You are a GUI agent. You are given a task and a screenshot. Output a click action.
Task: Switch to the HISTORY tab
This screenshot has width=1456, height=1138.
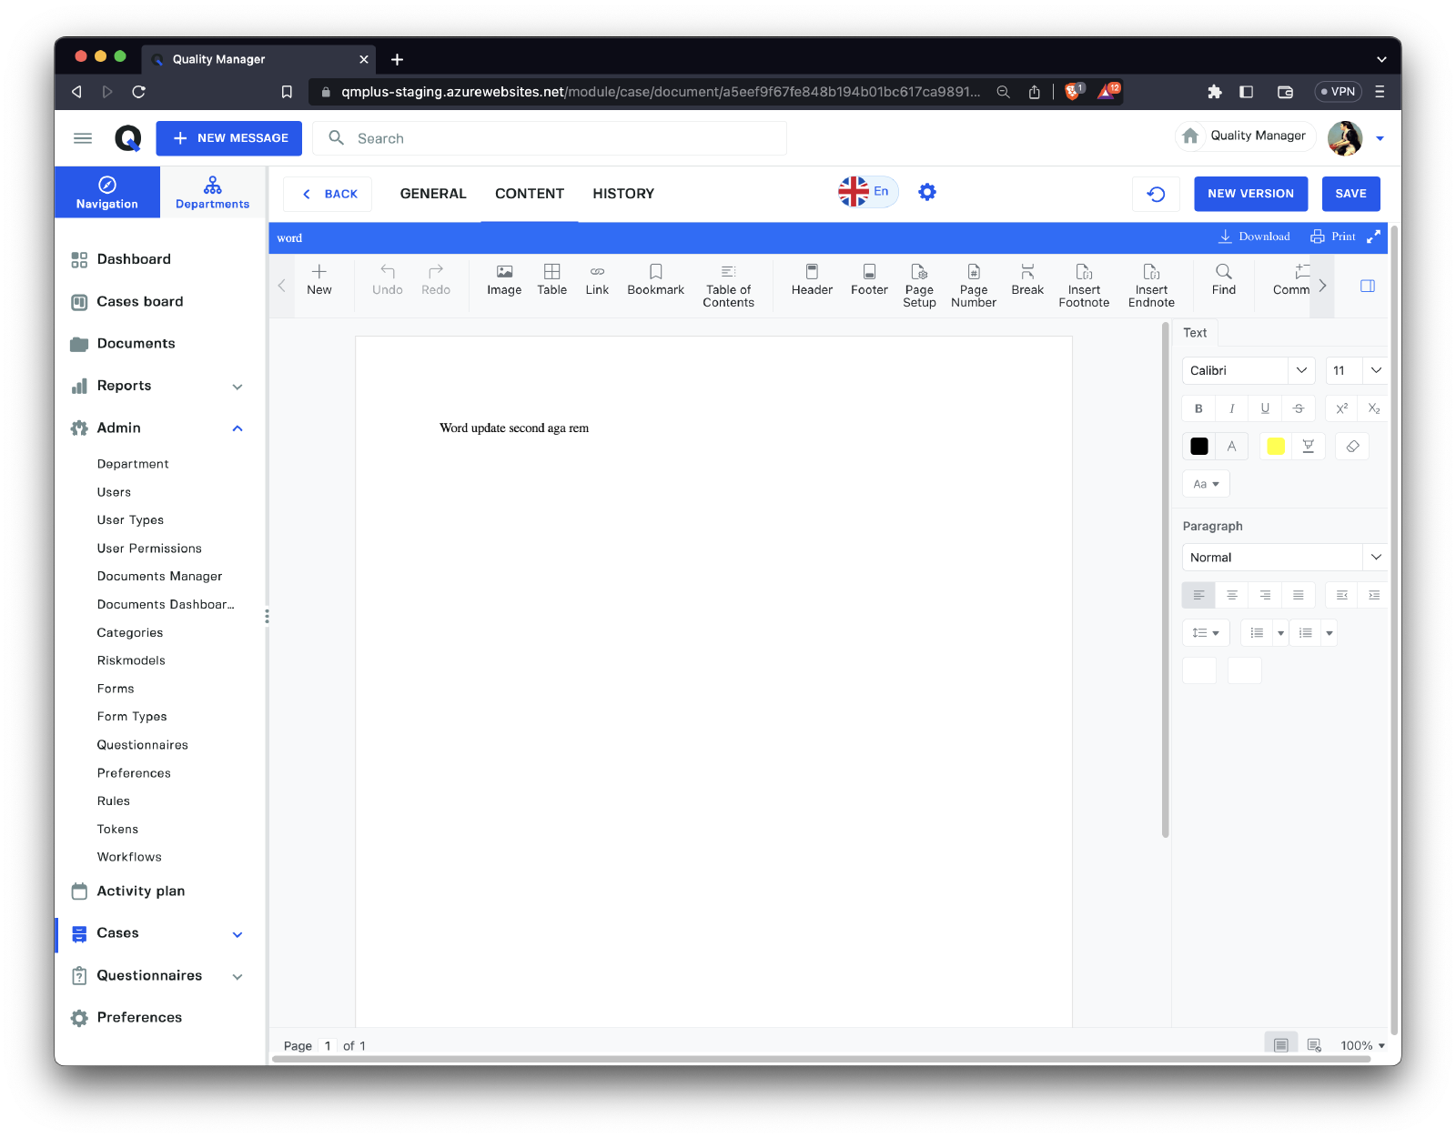click(623, 194)
